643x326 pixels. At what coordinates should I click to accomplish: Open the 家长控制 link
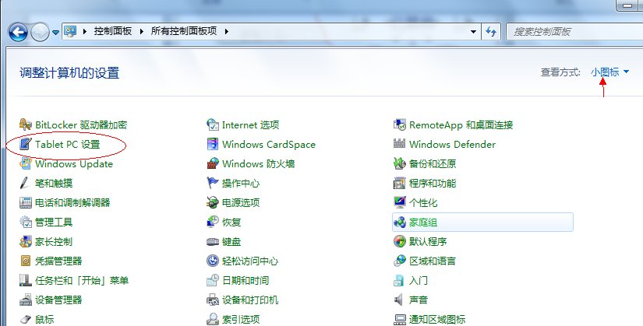pos(54,241)
